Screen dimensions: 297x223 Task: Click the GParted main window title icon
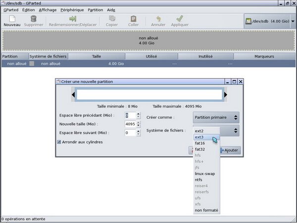[x=3, y=3]
